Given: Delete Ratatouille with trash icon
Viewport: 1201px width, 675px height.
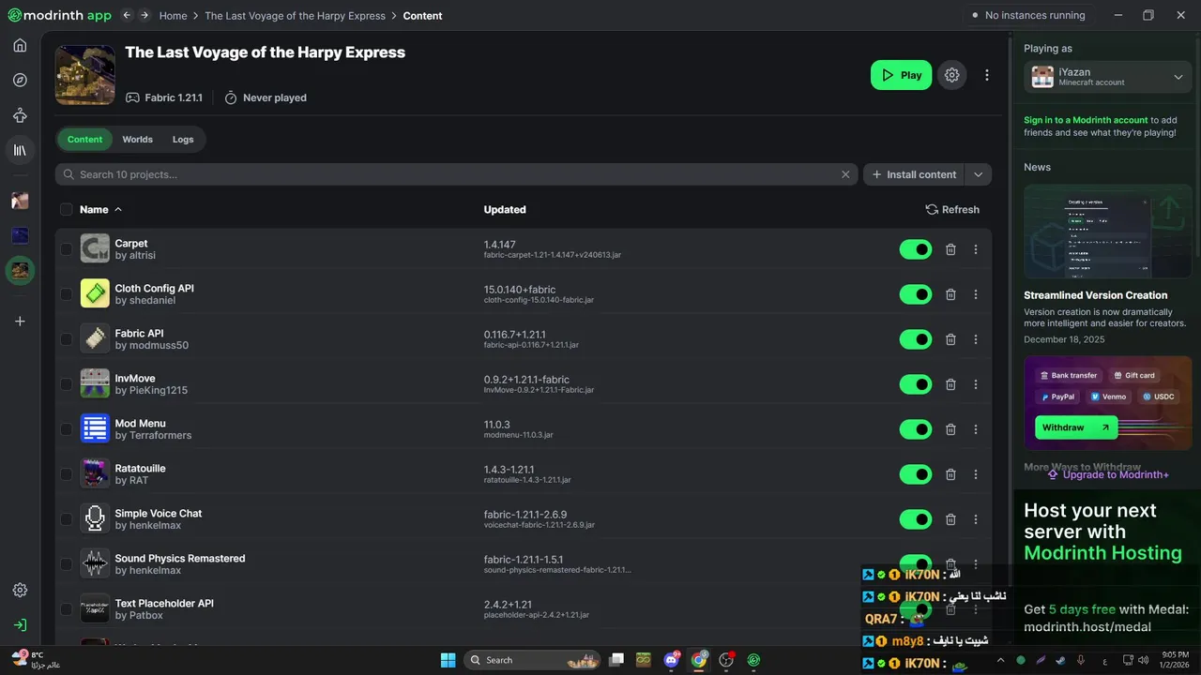Looking at the screenshot, I should (x=950, y=474).
